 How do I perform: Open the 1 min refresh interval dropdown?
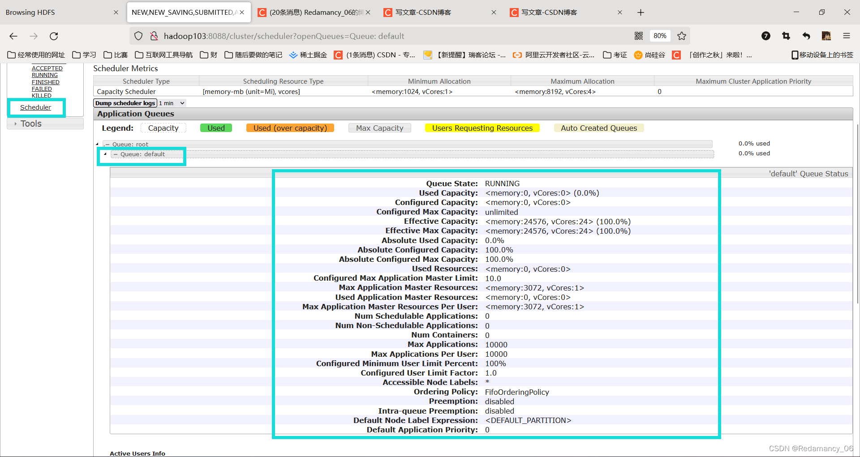tap(171, 103)
